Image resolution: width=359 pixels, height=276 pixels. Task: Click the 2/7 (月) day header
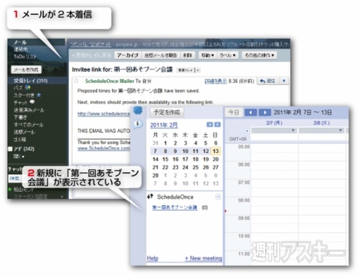[274, 123]
